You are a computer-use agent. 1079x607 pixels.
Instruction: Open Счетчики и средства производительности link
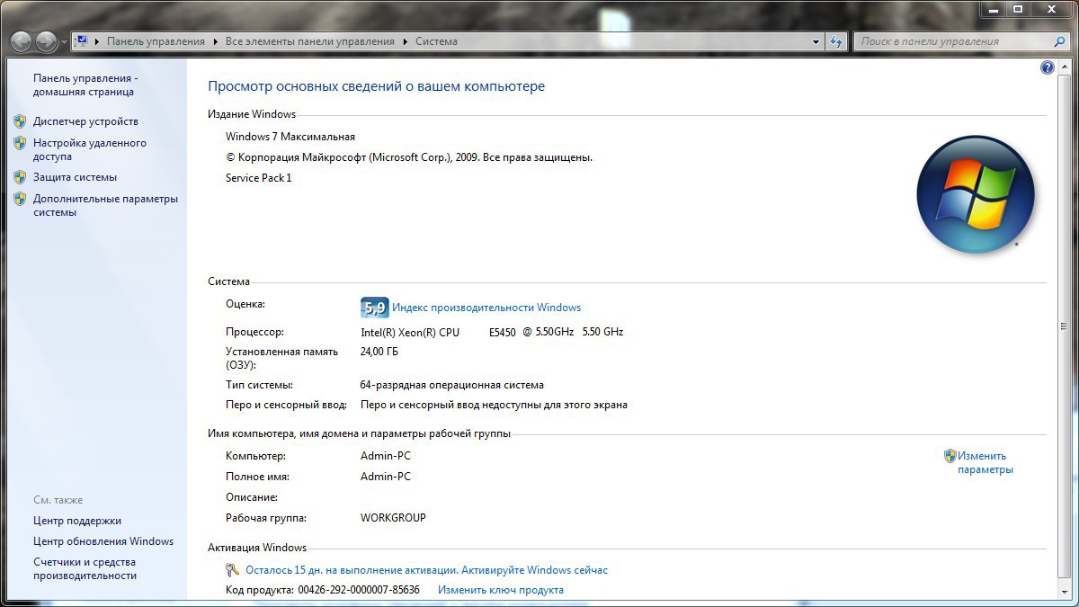(85, 568)
